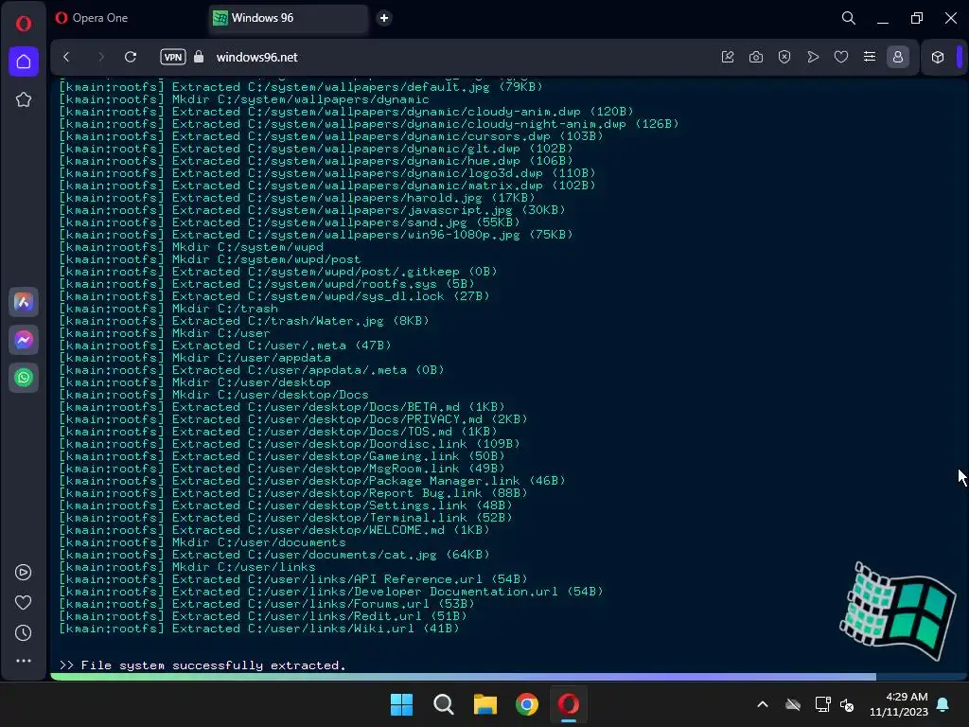The height and width of the screenshot is (727, 969).
Task: Open WhatsApp in the sidebar
Action: coord(24,378)
